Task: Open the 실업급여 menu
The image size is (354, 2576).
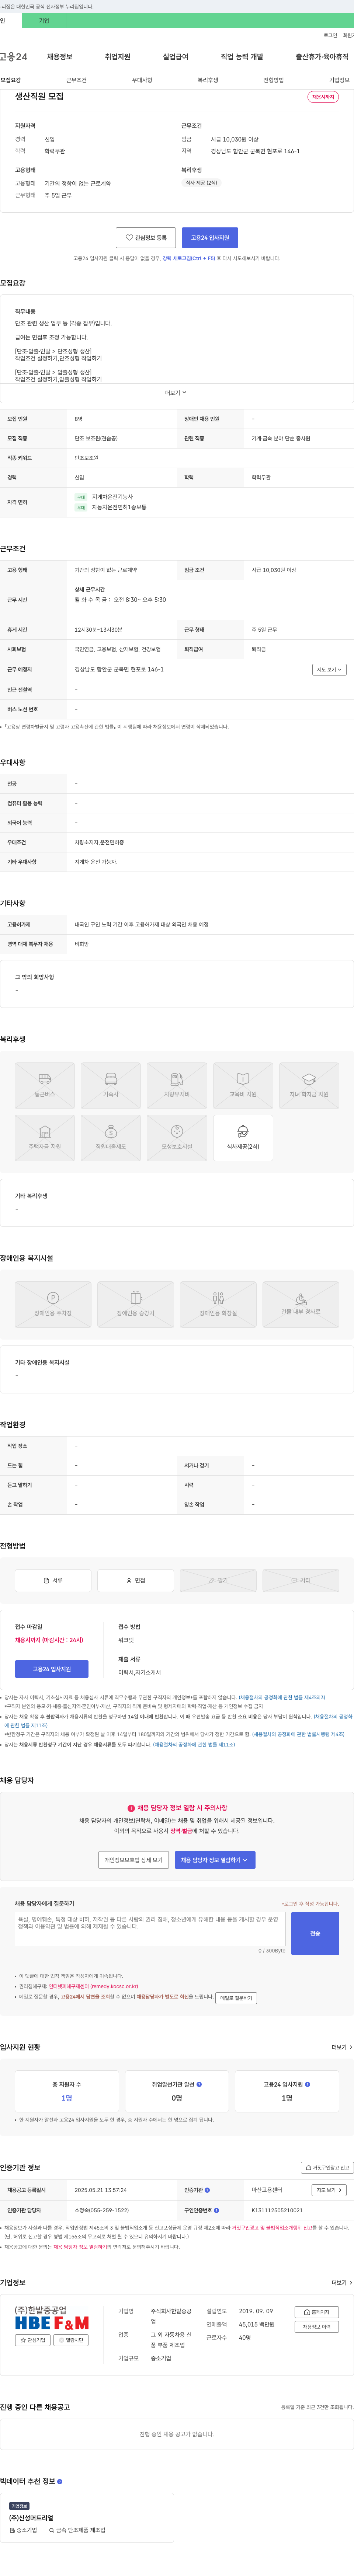Action: (x=175, y=57)
